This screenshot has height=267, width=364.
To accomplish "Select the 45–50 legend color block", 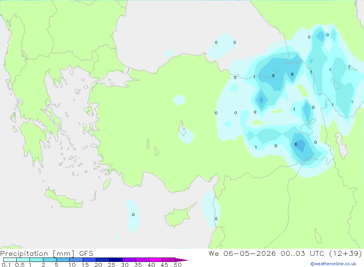I will [x=169, y=260].
